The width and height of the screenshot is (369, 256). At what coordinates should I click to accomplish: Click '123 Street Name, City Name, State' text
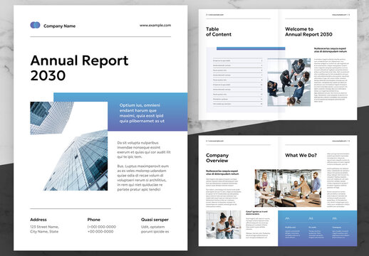tap(44, 229)
